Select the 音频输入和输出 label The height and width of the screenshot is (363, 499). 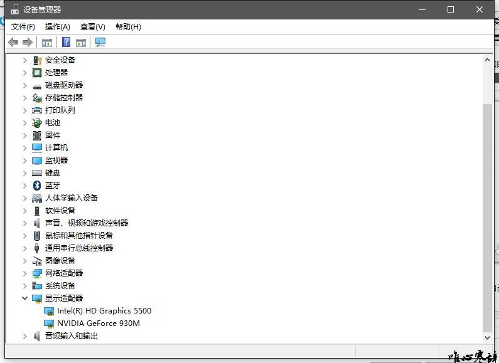tap(72, 335)
